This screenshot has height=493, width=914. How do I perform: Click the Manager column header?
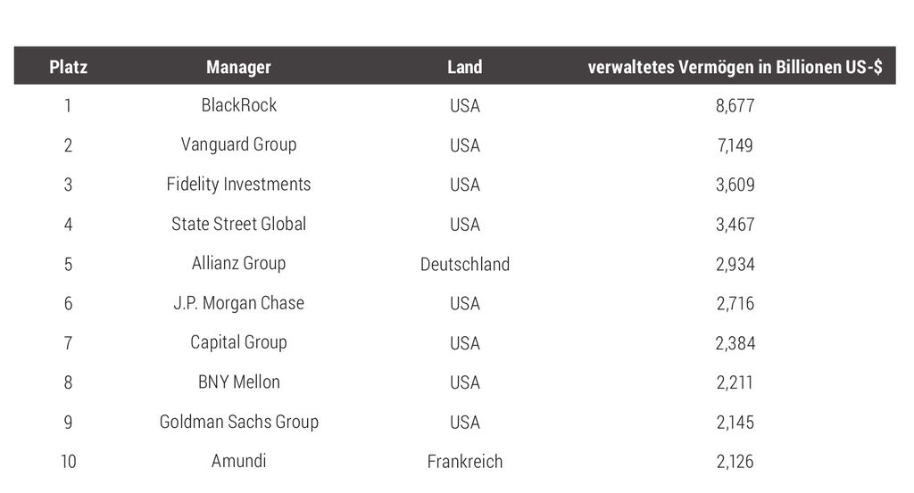click(238, 67)
